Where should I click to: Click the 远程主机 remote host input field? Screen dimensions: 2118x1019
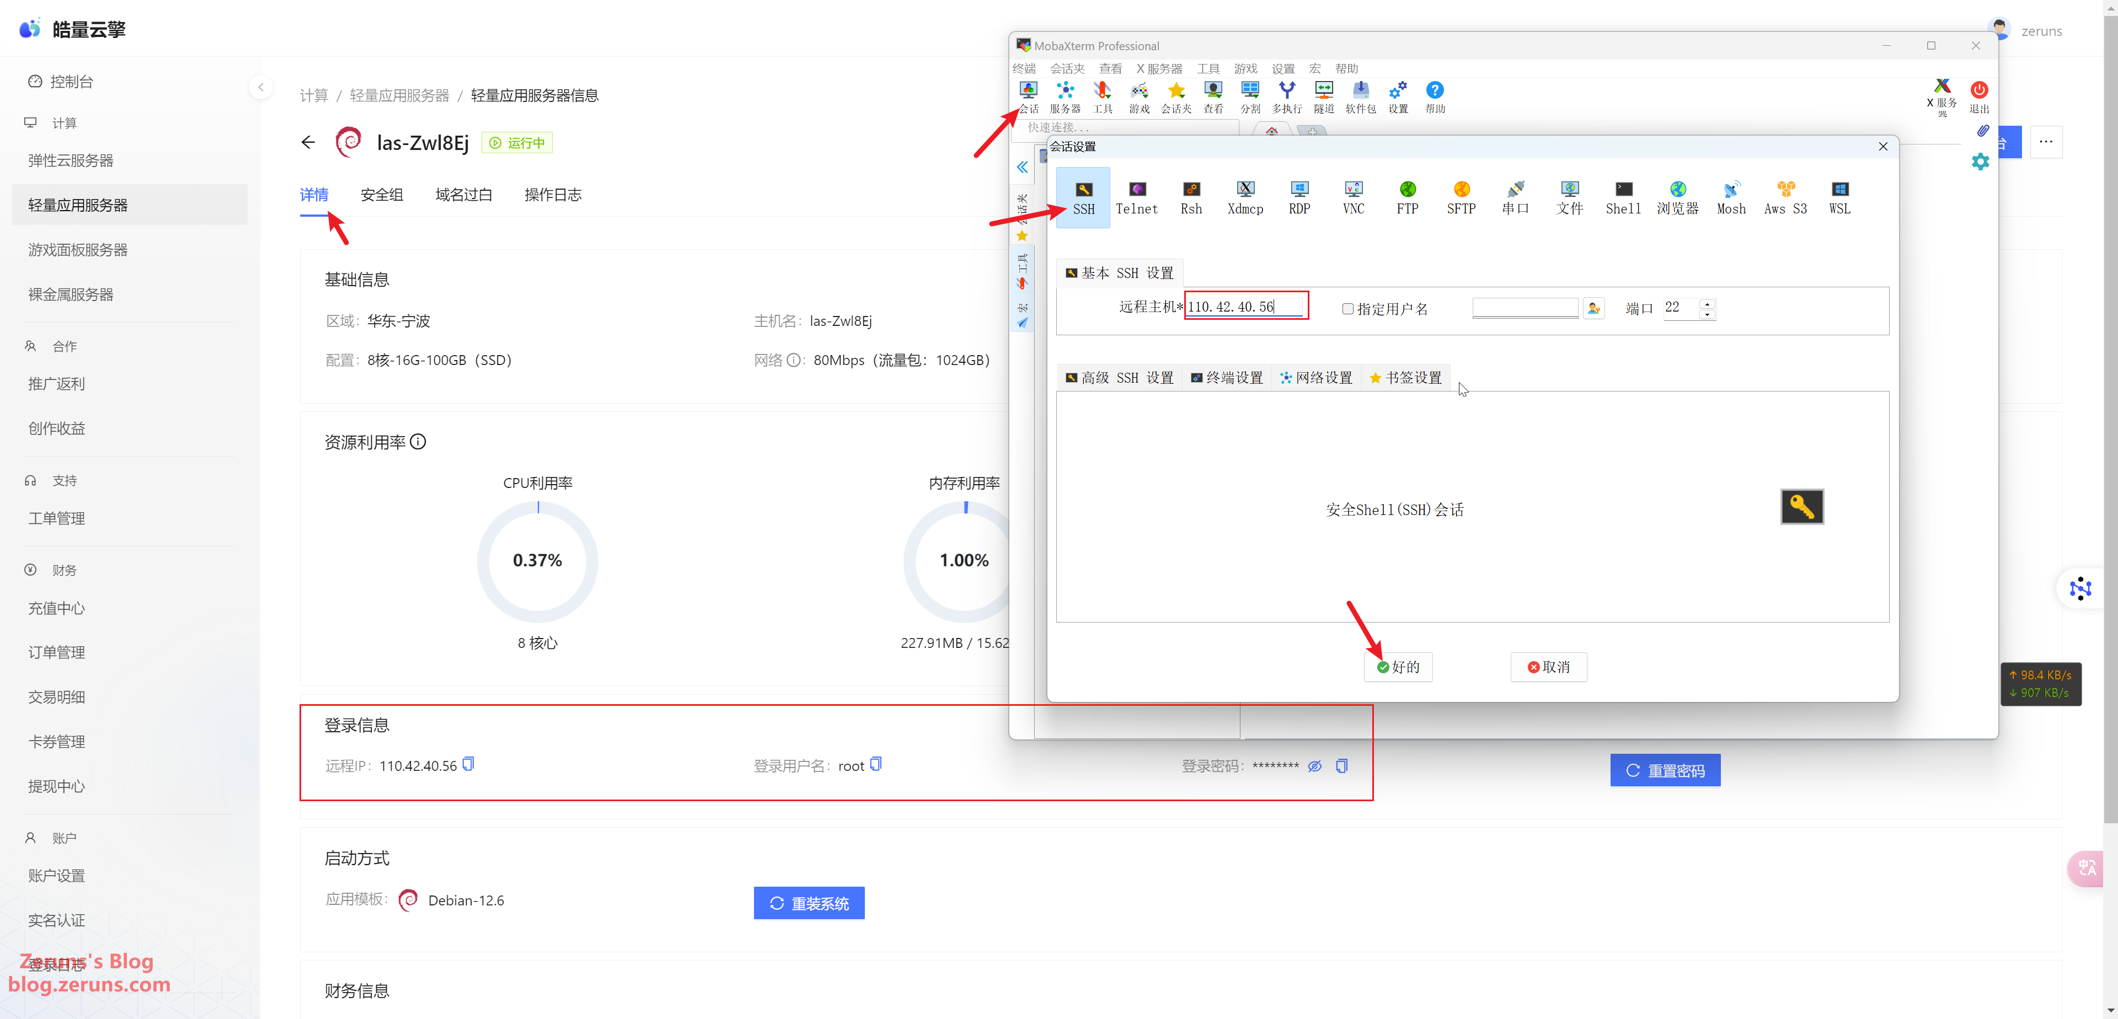(x=1245, y=307)
